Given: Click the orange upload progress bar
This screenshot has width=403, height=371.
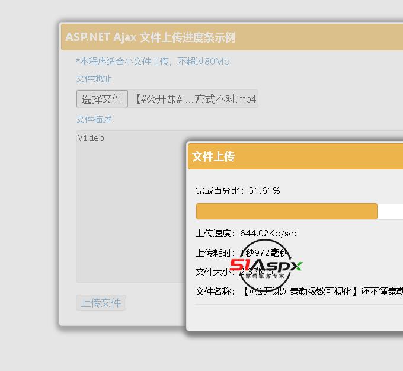Looking at the screenshot, I should point(287,212).
